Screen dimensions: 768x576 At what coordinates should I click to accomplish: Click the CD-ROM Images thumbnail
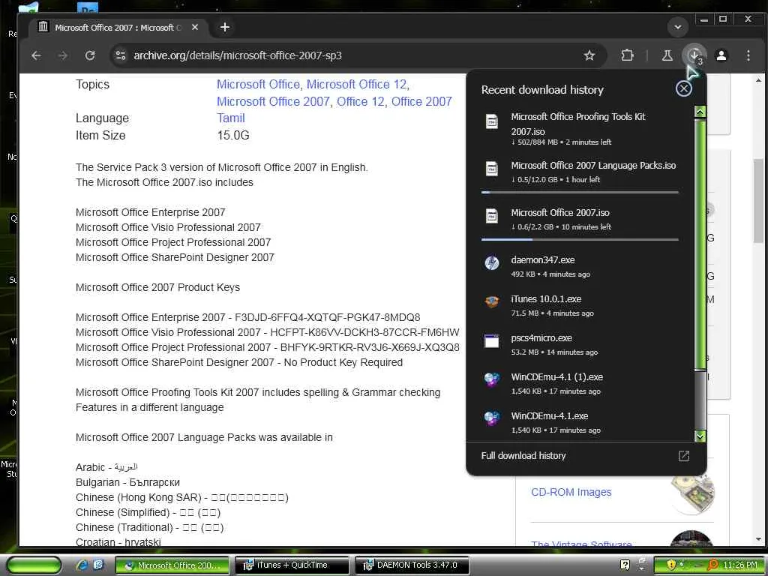[692, 493]
